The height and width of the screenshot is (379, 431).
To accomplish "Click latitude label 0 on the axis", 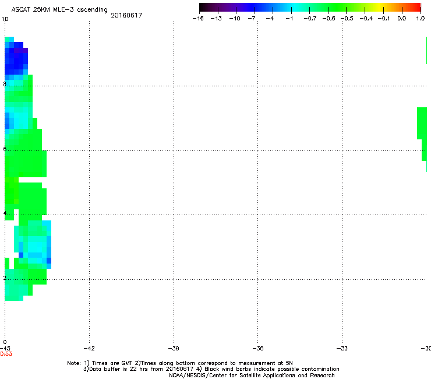I will coord(5,342).
